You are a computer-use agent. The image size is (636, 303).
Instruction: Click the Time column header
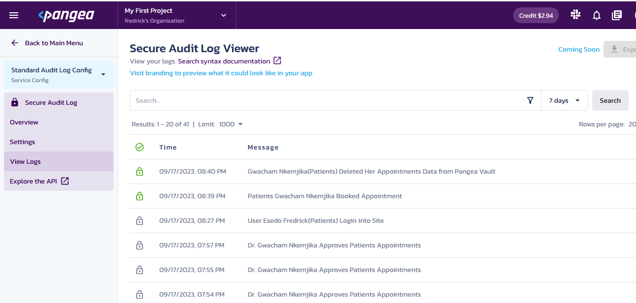click(x=168, y=147)
